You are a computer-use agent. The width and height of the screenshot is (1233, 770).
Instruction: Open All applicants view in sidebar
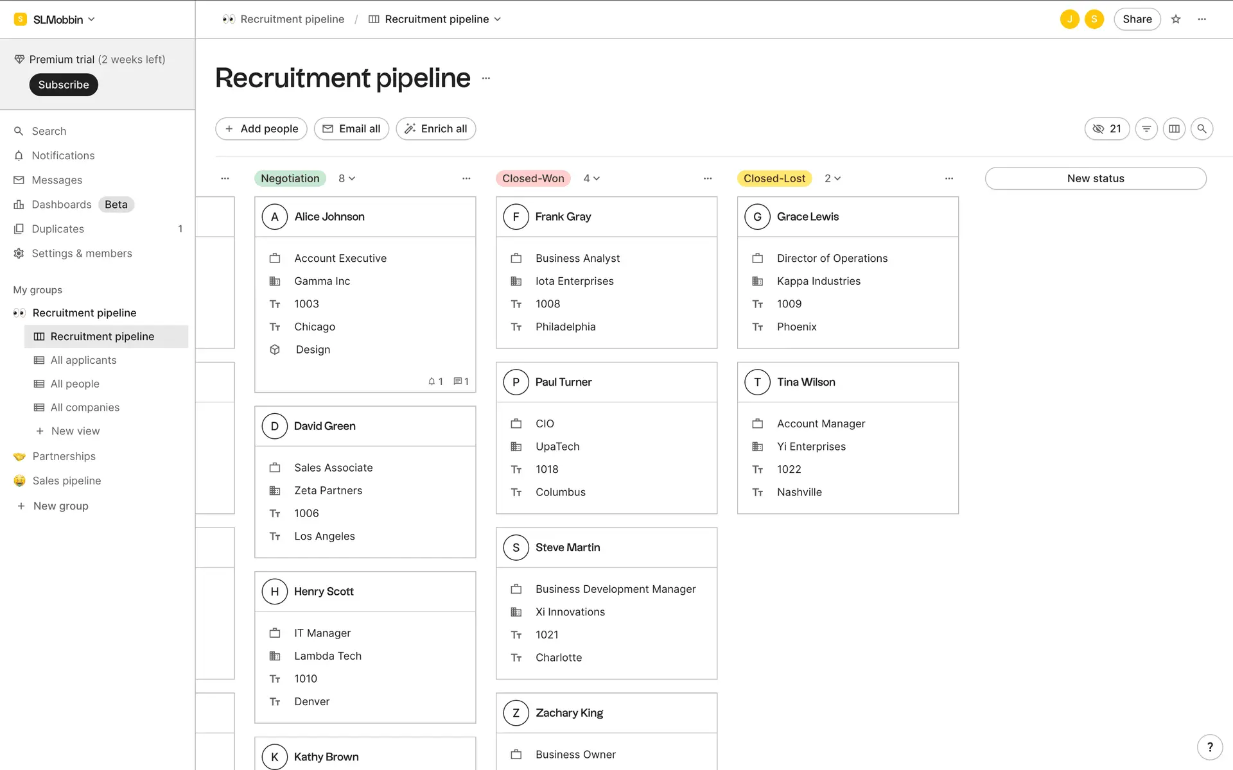(83, 360)
